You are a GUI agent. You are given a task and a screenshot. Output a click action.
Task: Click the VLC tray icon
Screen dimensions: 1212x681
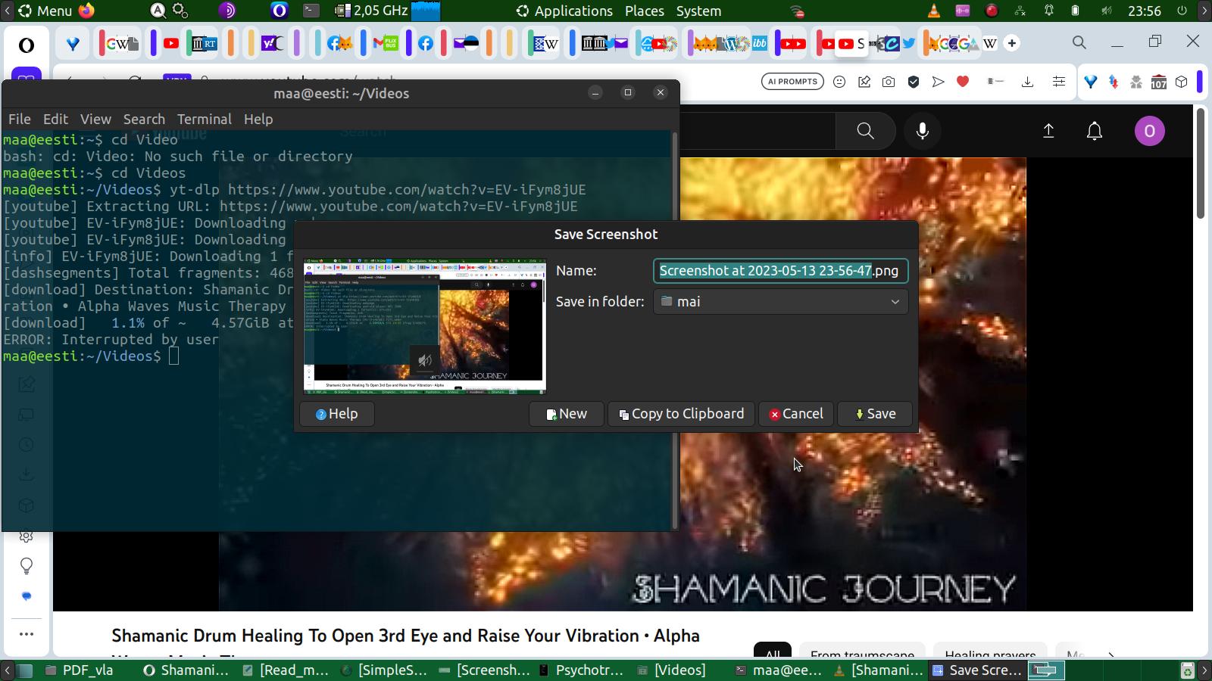(x=934, y=11)
